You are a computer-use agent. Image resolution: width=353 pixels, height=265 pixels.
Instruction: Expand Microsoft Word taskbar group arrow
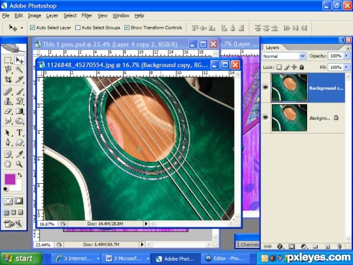click(148, 259)
